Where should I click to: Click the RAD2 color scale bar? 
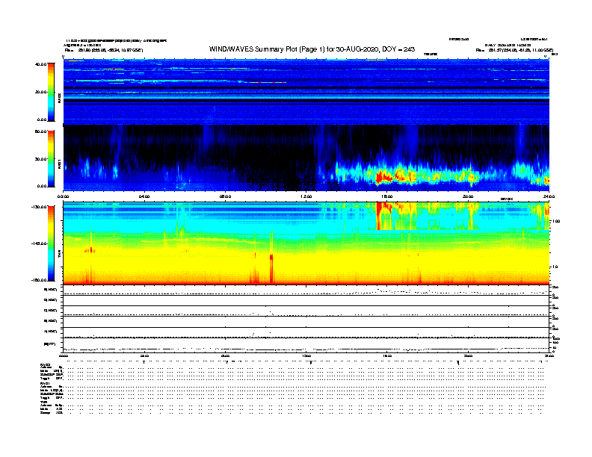51,92
